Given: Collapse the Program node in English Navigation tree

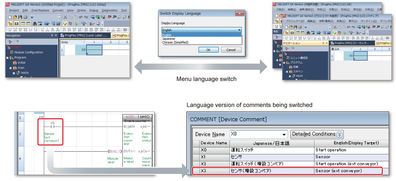Looking at the screenshot, I should pyautogui.click(x=7, y=58).
